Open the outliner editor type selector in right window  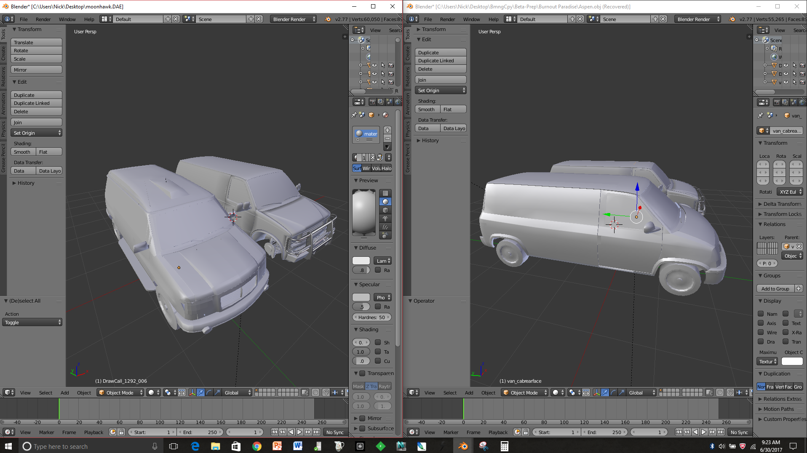[x=763, y=30]
